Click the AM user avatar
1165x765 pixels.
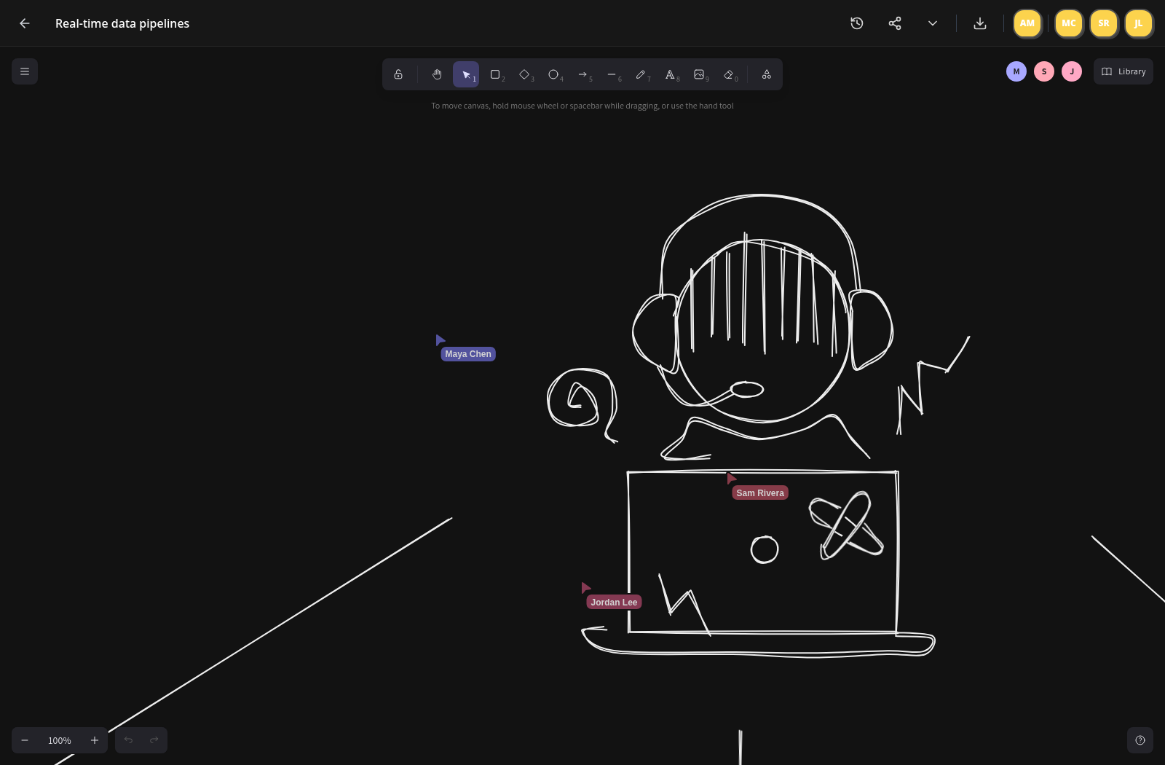pos(1027,23)
